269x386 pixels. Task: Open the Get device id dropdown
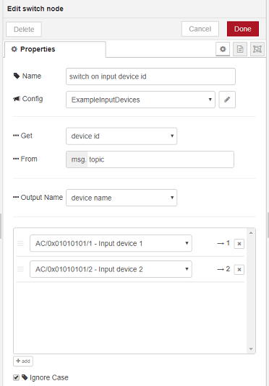point(121,136)
